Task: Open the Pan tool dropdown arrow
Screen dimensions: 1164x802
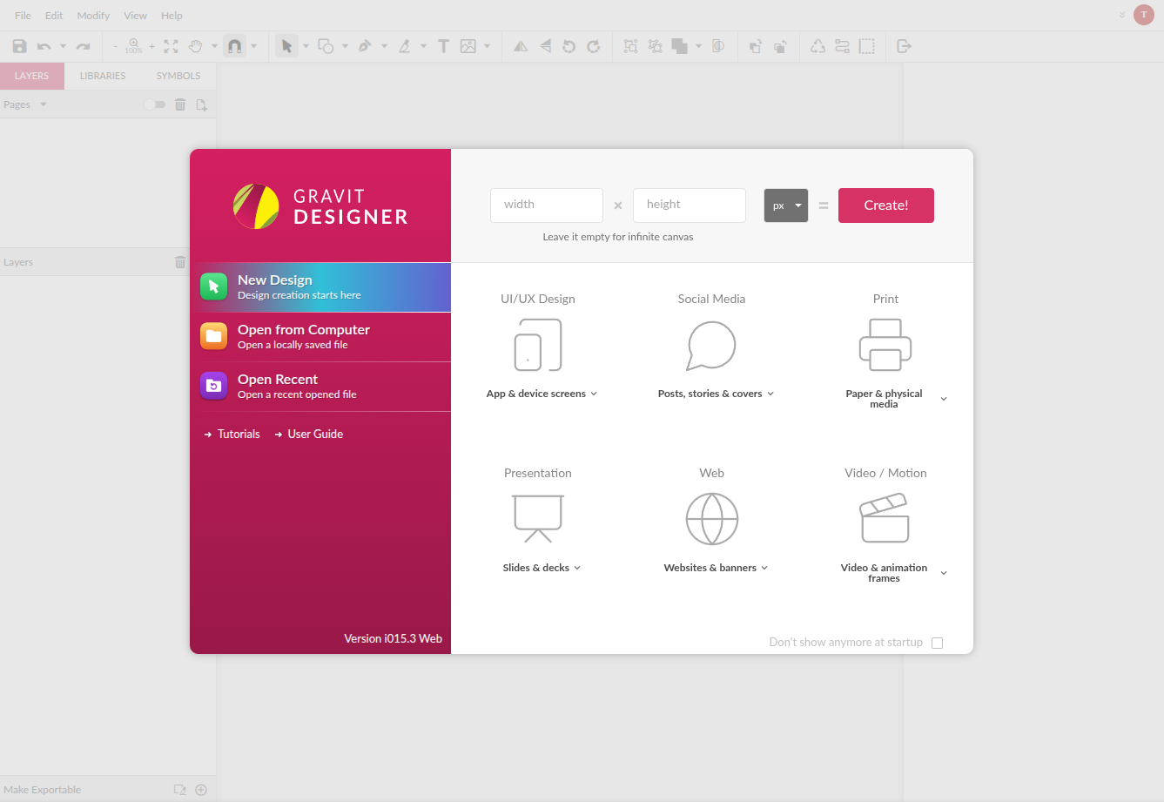Action: 214,46
